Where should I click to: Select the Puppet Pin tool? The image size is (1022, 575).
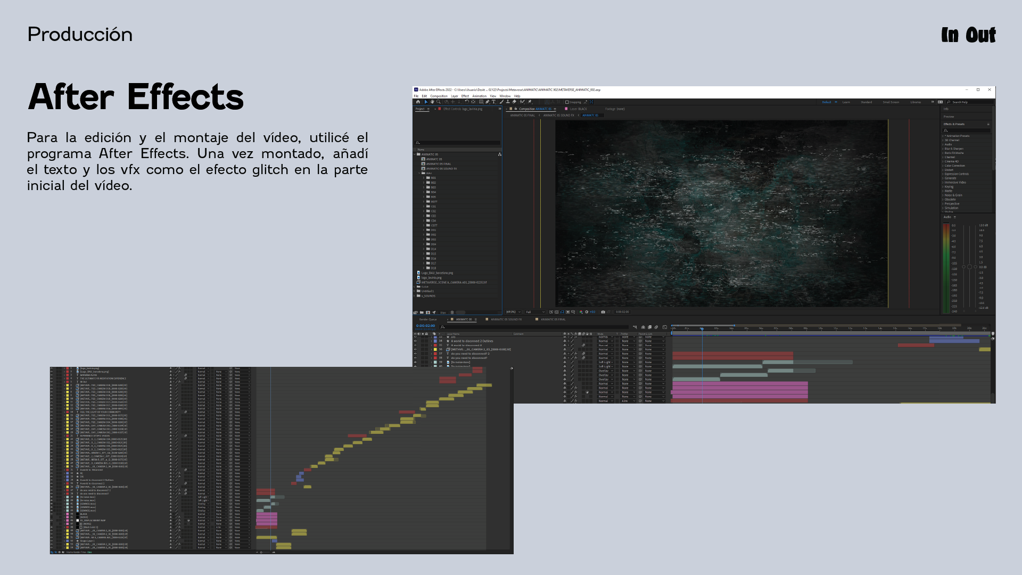coord(529,102)
